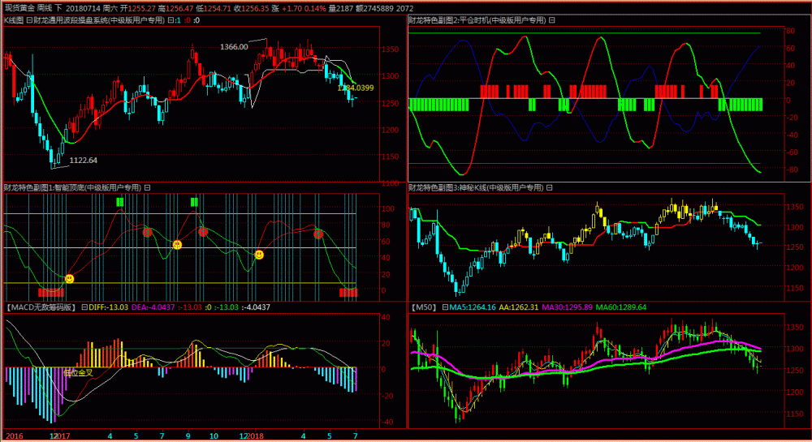Open 财龙特色副图2:平仓时机 indicator title
The width and height of the screenshot is (812, 442).
coord(477,20)
